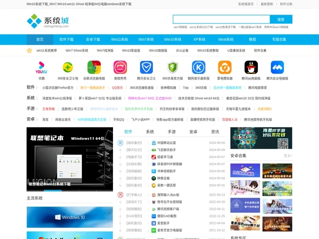
Task: Open the 腾讯会议 blue icon
Action: [x=277, y=67]
